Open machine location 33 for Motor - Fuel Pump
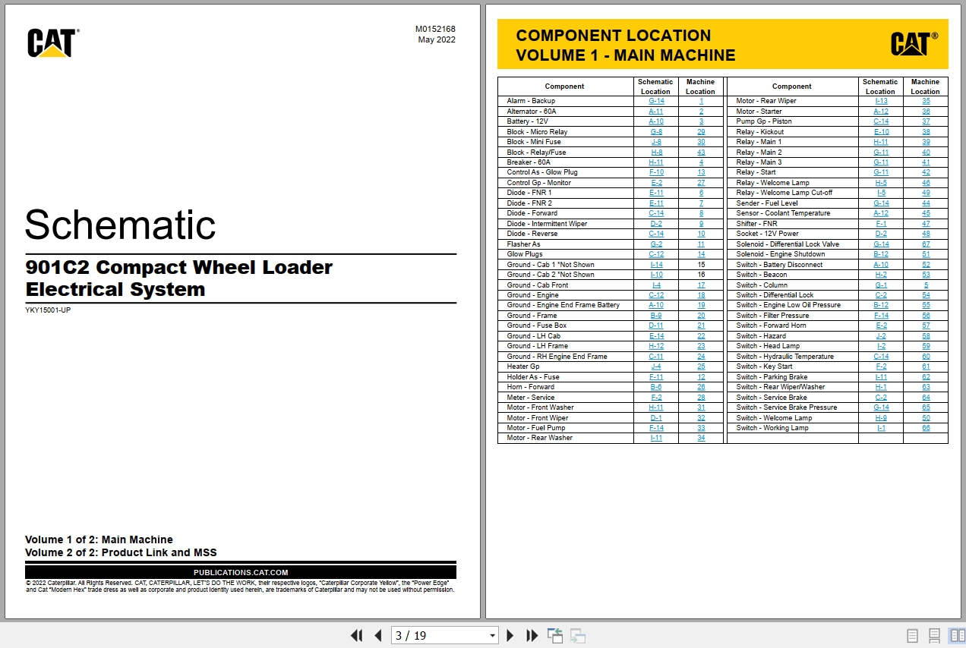The image size is (966, 648). (701, 428)
